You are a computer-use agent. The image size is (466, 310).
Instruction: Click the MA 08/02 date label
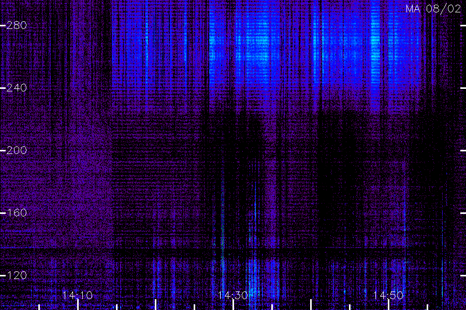pos(433,9)
